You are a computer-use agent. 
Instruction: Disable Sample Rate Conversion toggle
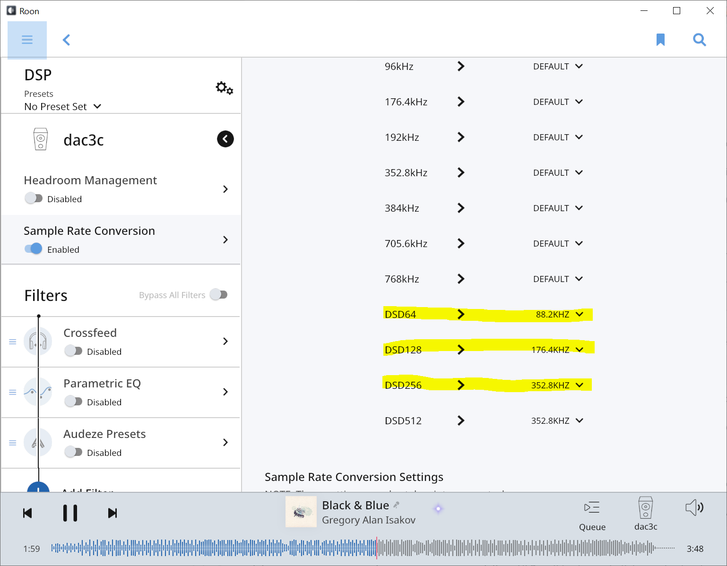(x=34, y=249)
